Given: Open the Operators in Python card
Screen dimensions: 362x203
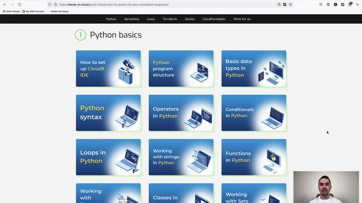Looking at the screenshot, I should [x=181, y=113].
